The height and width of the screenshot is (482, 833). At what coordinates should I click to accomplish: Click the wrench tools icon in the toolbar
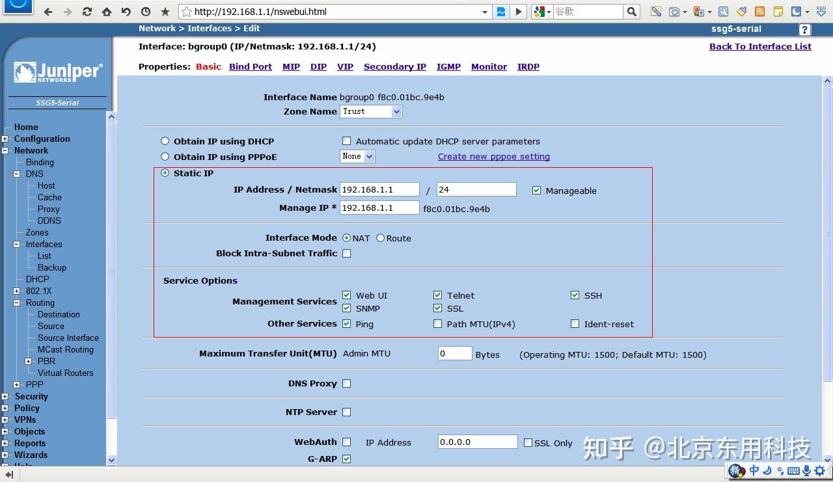(x=723, y=11)
